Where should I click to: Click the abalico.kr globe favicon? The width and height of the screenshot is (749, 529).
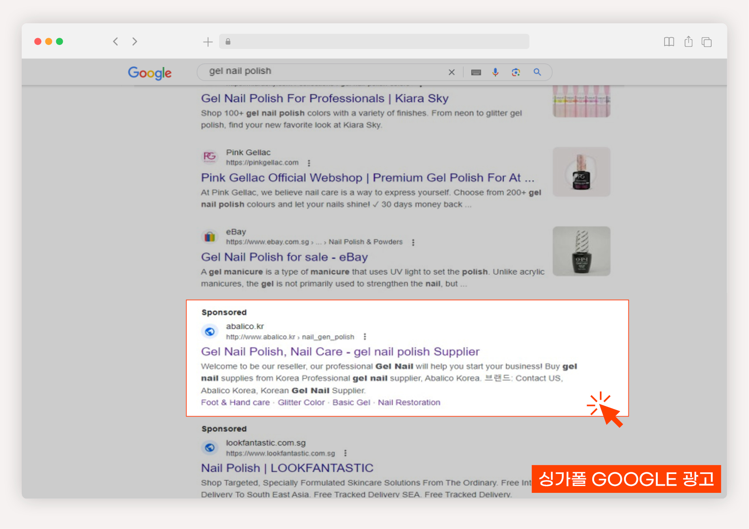point(209,331)
